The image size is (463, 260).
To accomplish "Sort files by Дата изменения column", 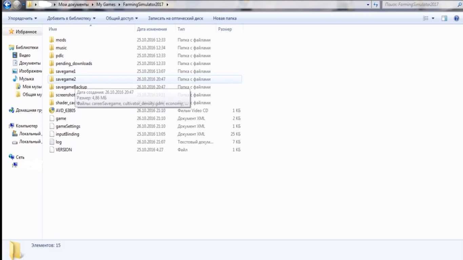I will (x=152, y=29).
